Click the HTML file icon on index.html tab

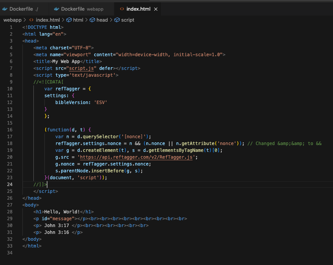point(122,9)
